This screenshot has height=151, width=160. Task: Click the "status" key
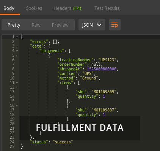[39, 142]
